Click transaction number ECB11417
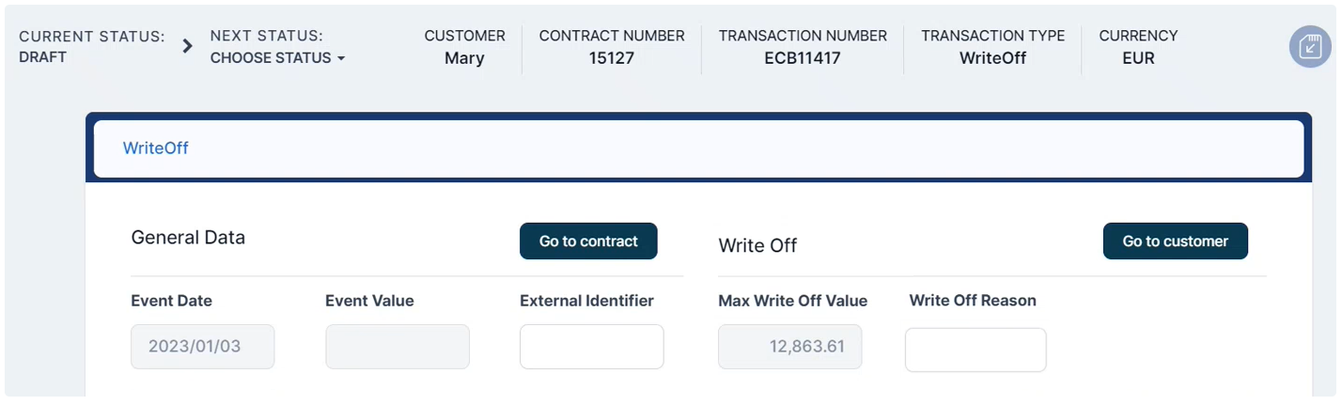The height and width of the screenshot is (405, 1342). 802,58
